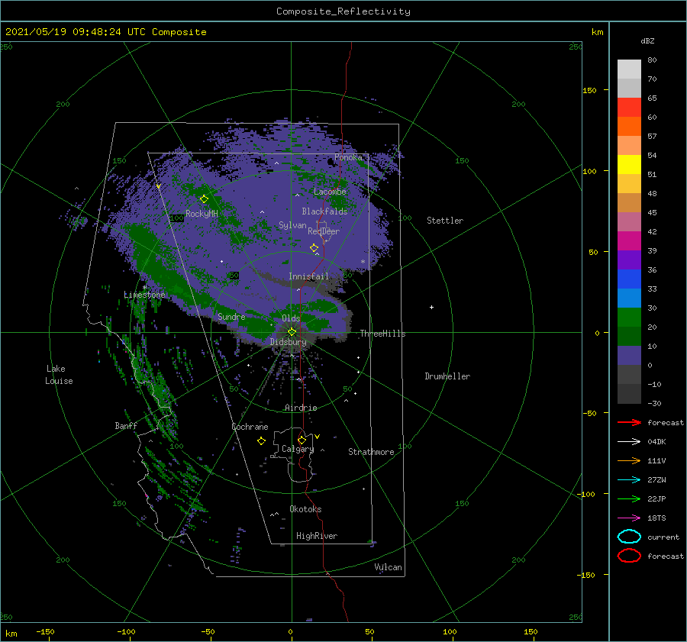Click the red forecast arrow legend icon
Screen dimensions: 687x642
(629, 422)
